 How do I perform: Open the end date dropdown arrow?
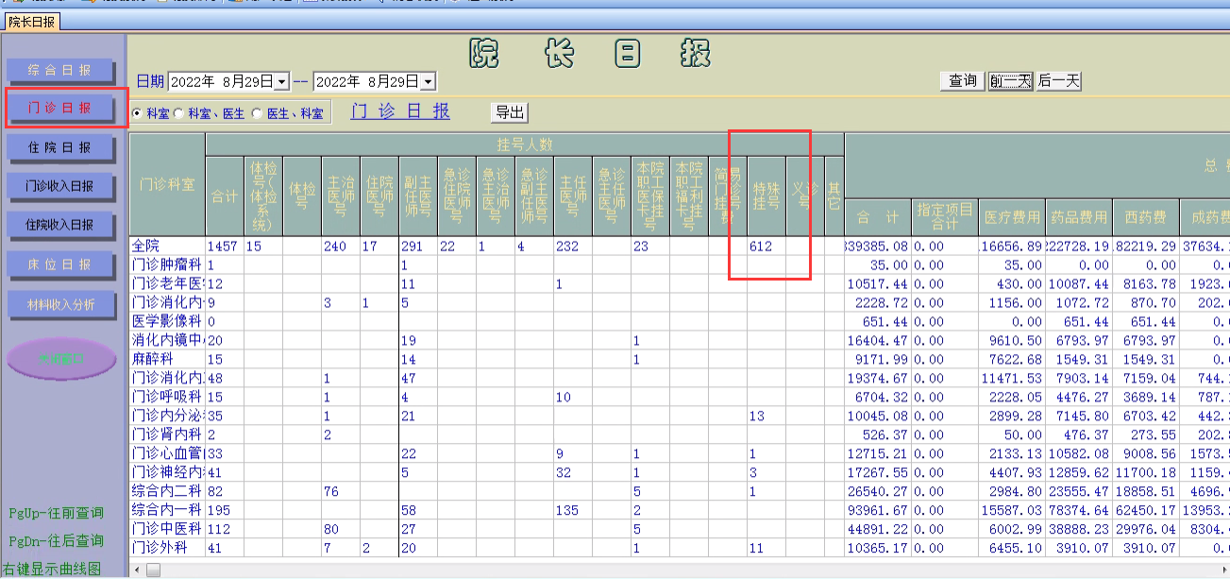(x=429, y=82)
